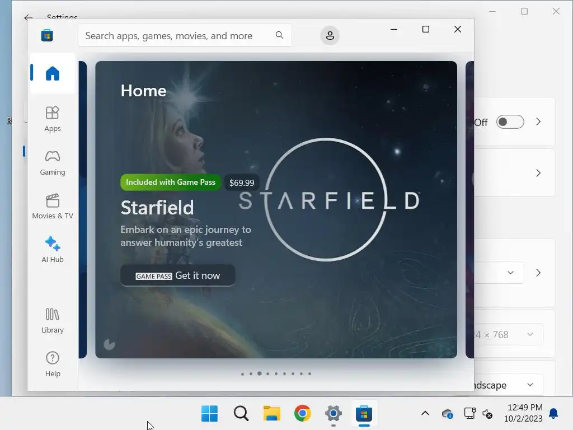573x430 pixels.
Task: Click the $69.99 price tag
Action: click(242, 183)
